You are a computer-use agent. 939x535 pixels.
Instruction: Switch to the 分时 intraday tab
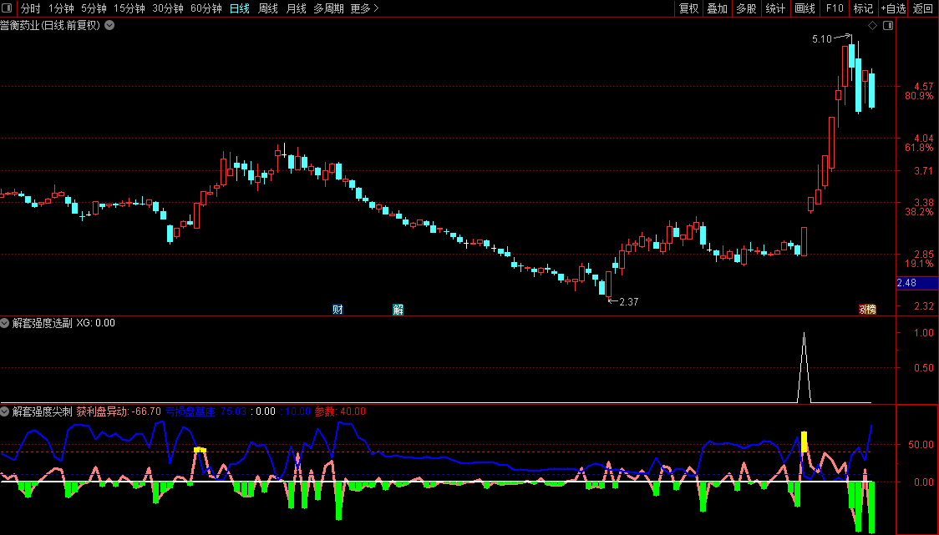pos(31,8)
